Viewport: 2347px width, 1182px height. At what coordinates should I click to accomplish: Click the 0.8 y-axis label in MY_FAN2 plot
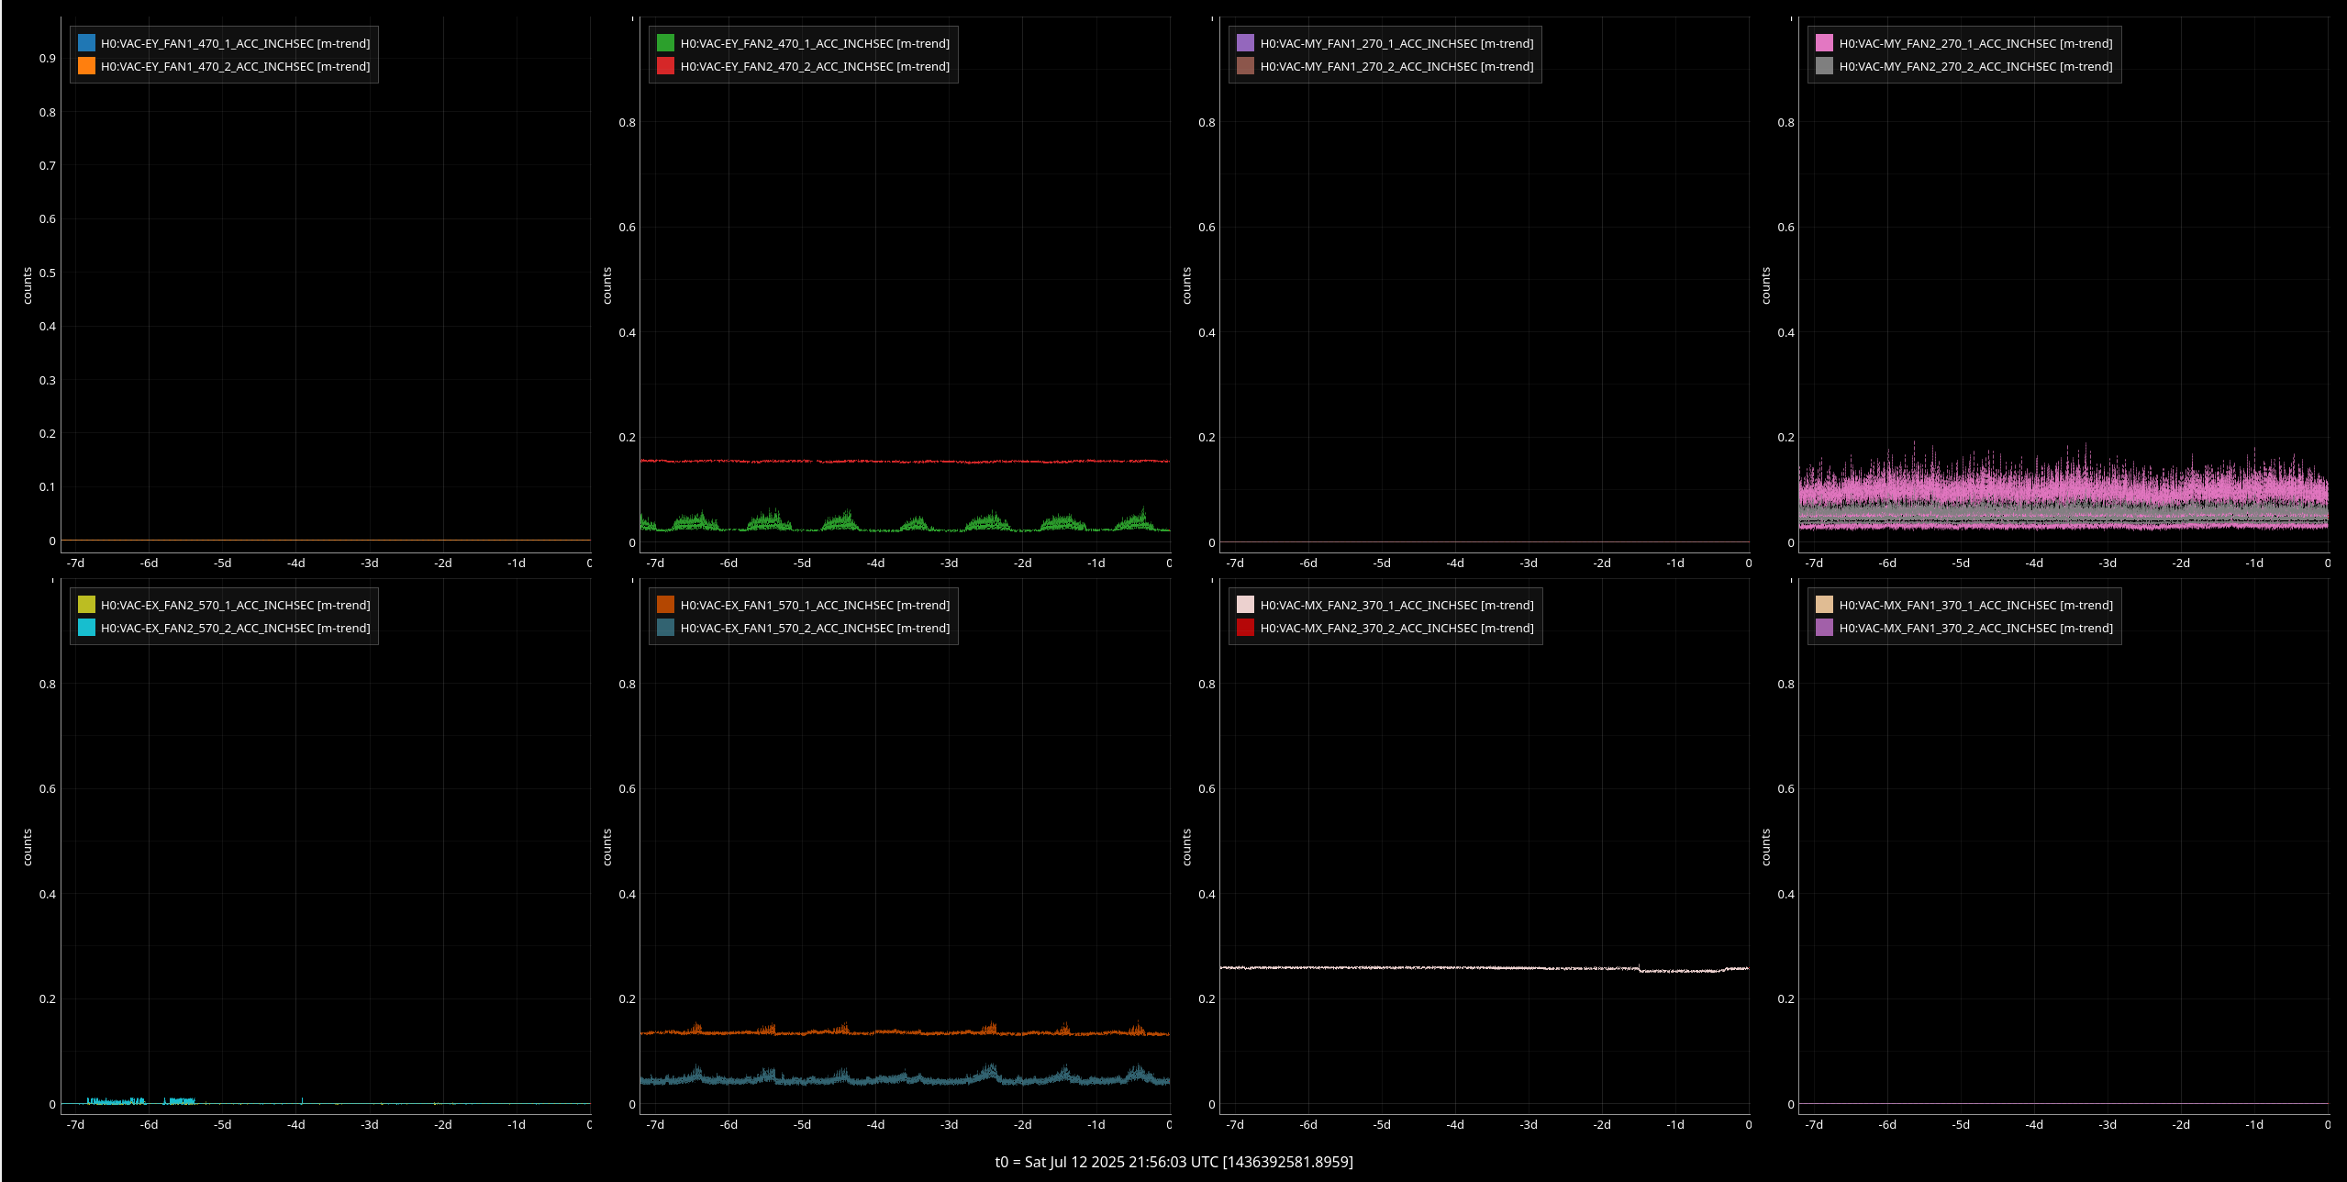click(x=1785, y=122)
